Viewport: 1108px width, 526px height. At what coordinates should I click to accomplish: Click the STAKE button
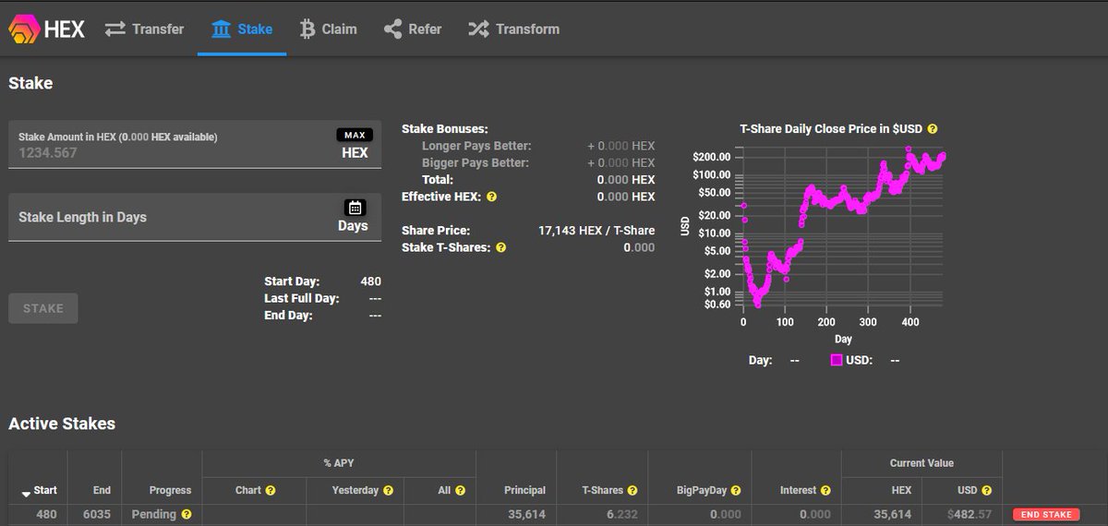[43, 308]
